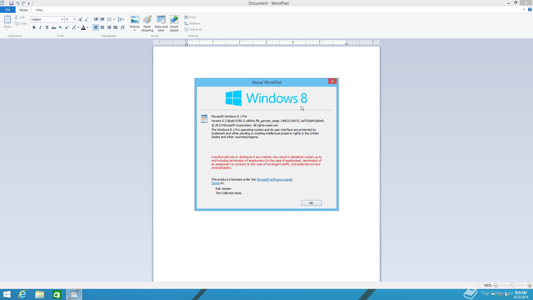Click the Redo icon in quick access toolbar

point(23,3)
